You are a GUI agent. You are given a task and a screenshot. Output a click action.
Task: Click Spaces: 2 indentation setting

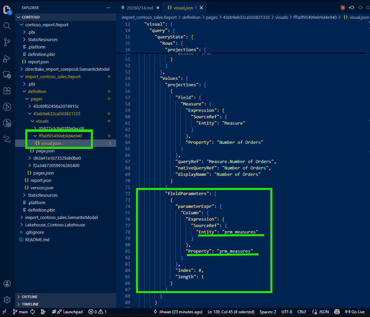click(268, 312)
